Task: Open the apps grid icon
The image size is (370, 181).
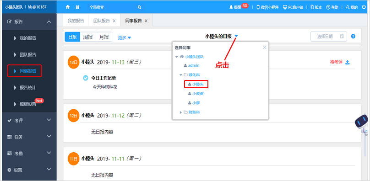Action: click(x=77, y=7)
